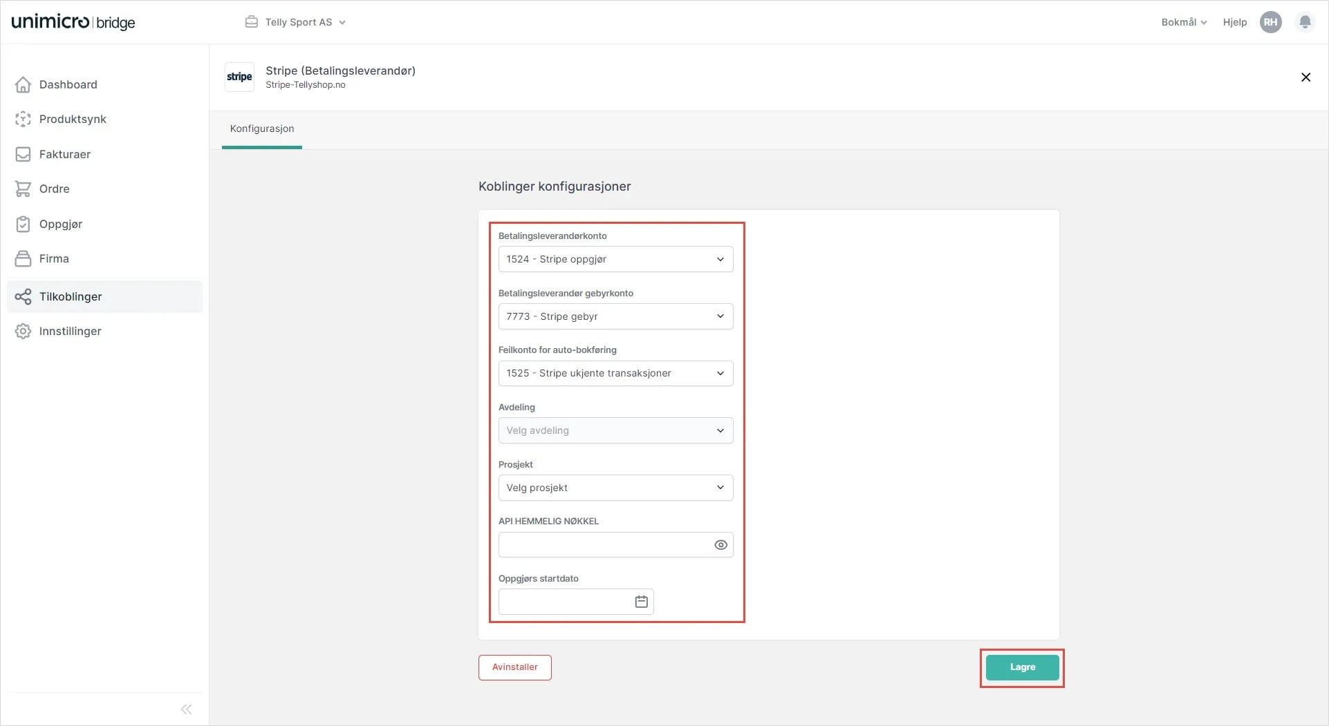The width and height of the screenshot is (1329, 726).
Task: Switch company via Telly Sport AS selector
Action: click(297, 22)
